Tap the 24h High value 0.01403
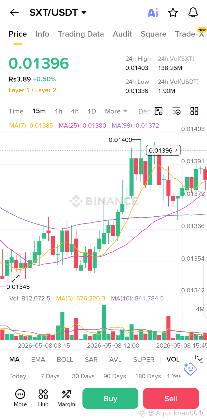This screenshot has width=207, height=420. [137, 68]
